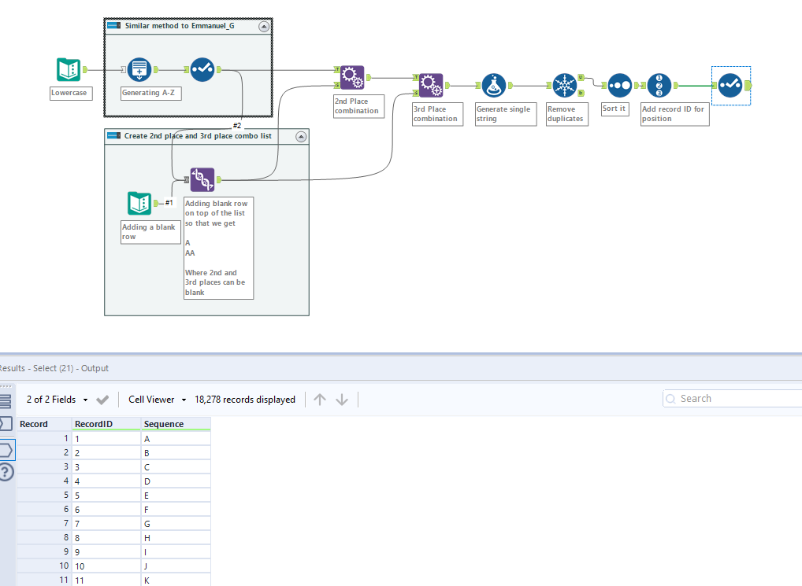Select the purple Union tool adding blank rows
This screenshot has width=802, height=586.
pos(202,179)
